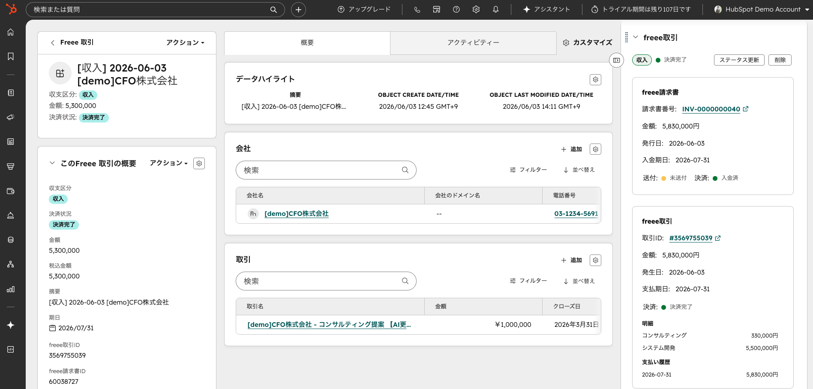Open invoice link INV-0000000040
This screenshot has width=813, height=389.
711,109
